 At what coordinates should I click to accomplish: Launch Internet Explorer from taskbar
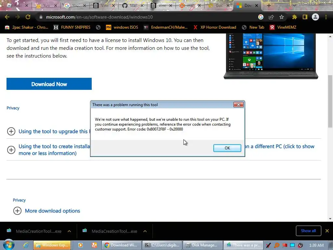tap(26, 245)
